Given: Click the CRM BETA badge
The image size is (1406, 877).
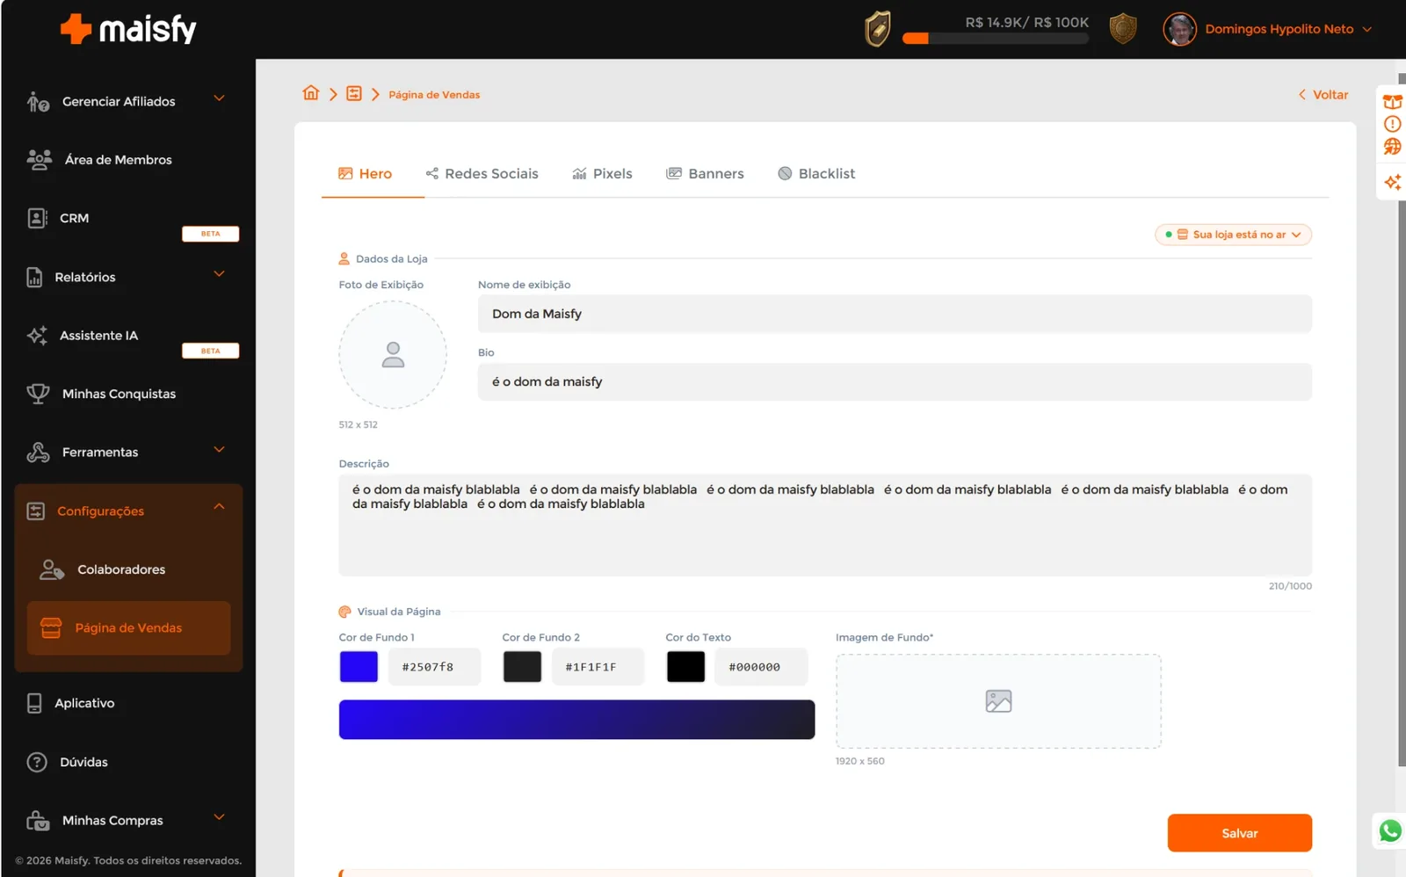Looking at the screenshot, I should click(210, 234).
